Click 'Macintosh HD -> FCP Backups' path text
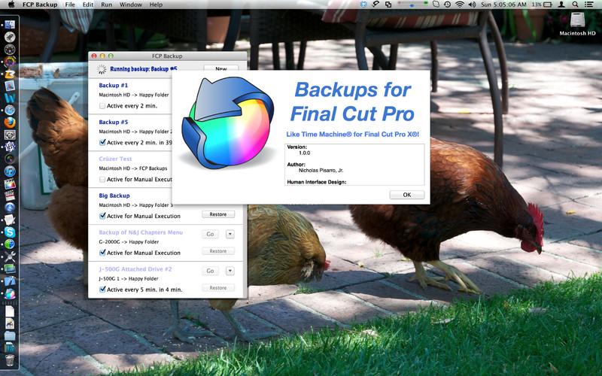The height and width of the screenshot is (376, 602). click(x=133, y=168)
